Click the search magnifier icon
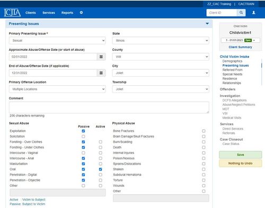The image size is (265, 208). click(241, 13)
